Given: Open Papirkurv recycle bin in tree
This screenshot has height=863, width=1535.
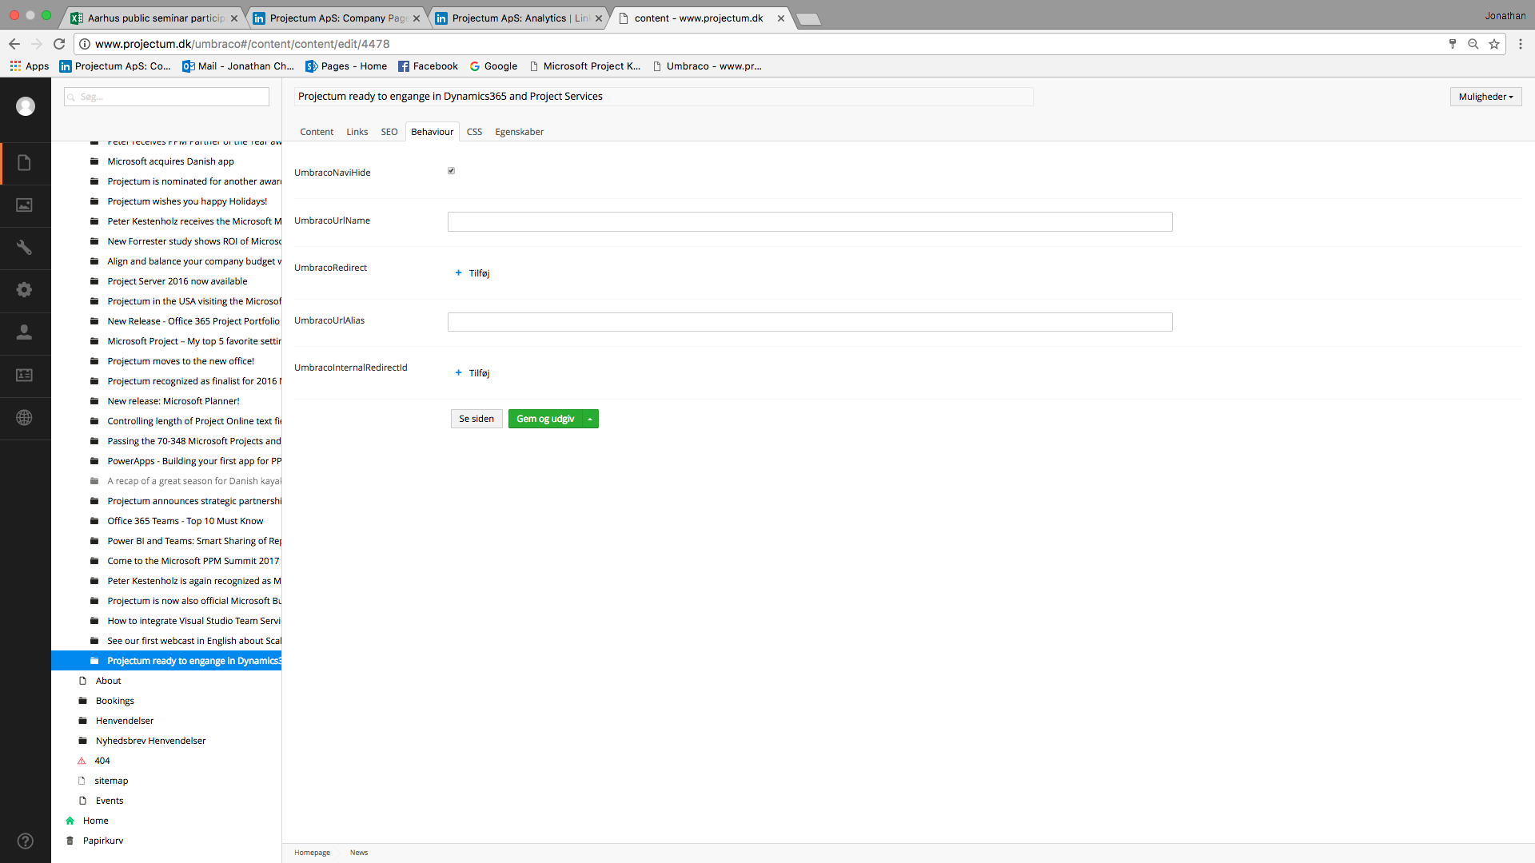Looking at the screenshot, I should (103, 841).
